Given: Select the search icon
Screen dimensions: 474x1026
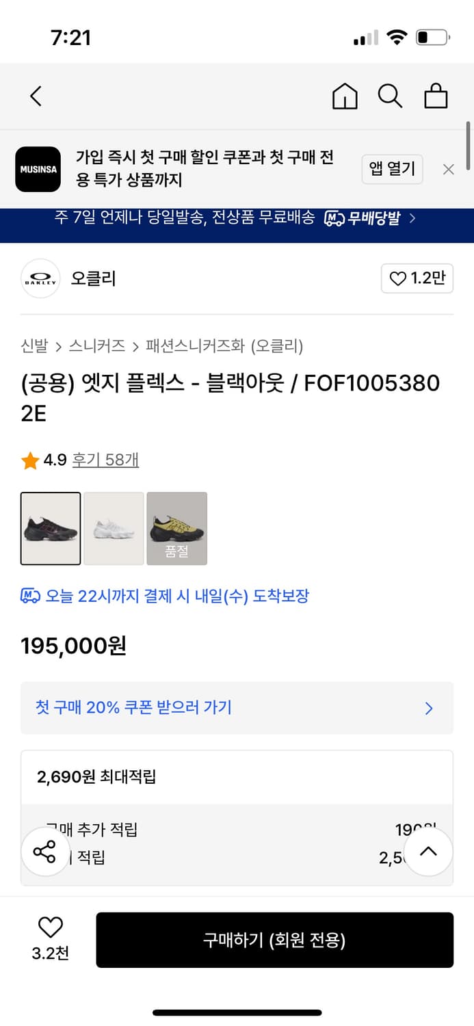Looking at the screenshot, I should [x=390, y=96].
